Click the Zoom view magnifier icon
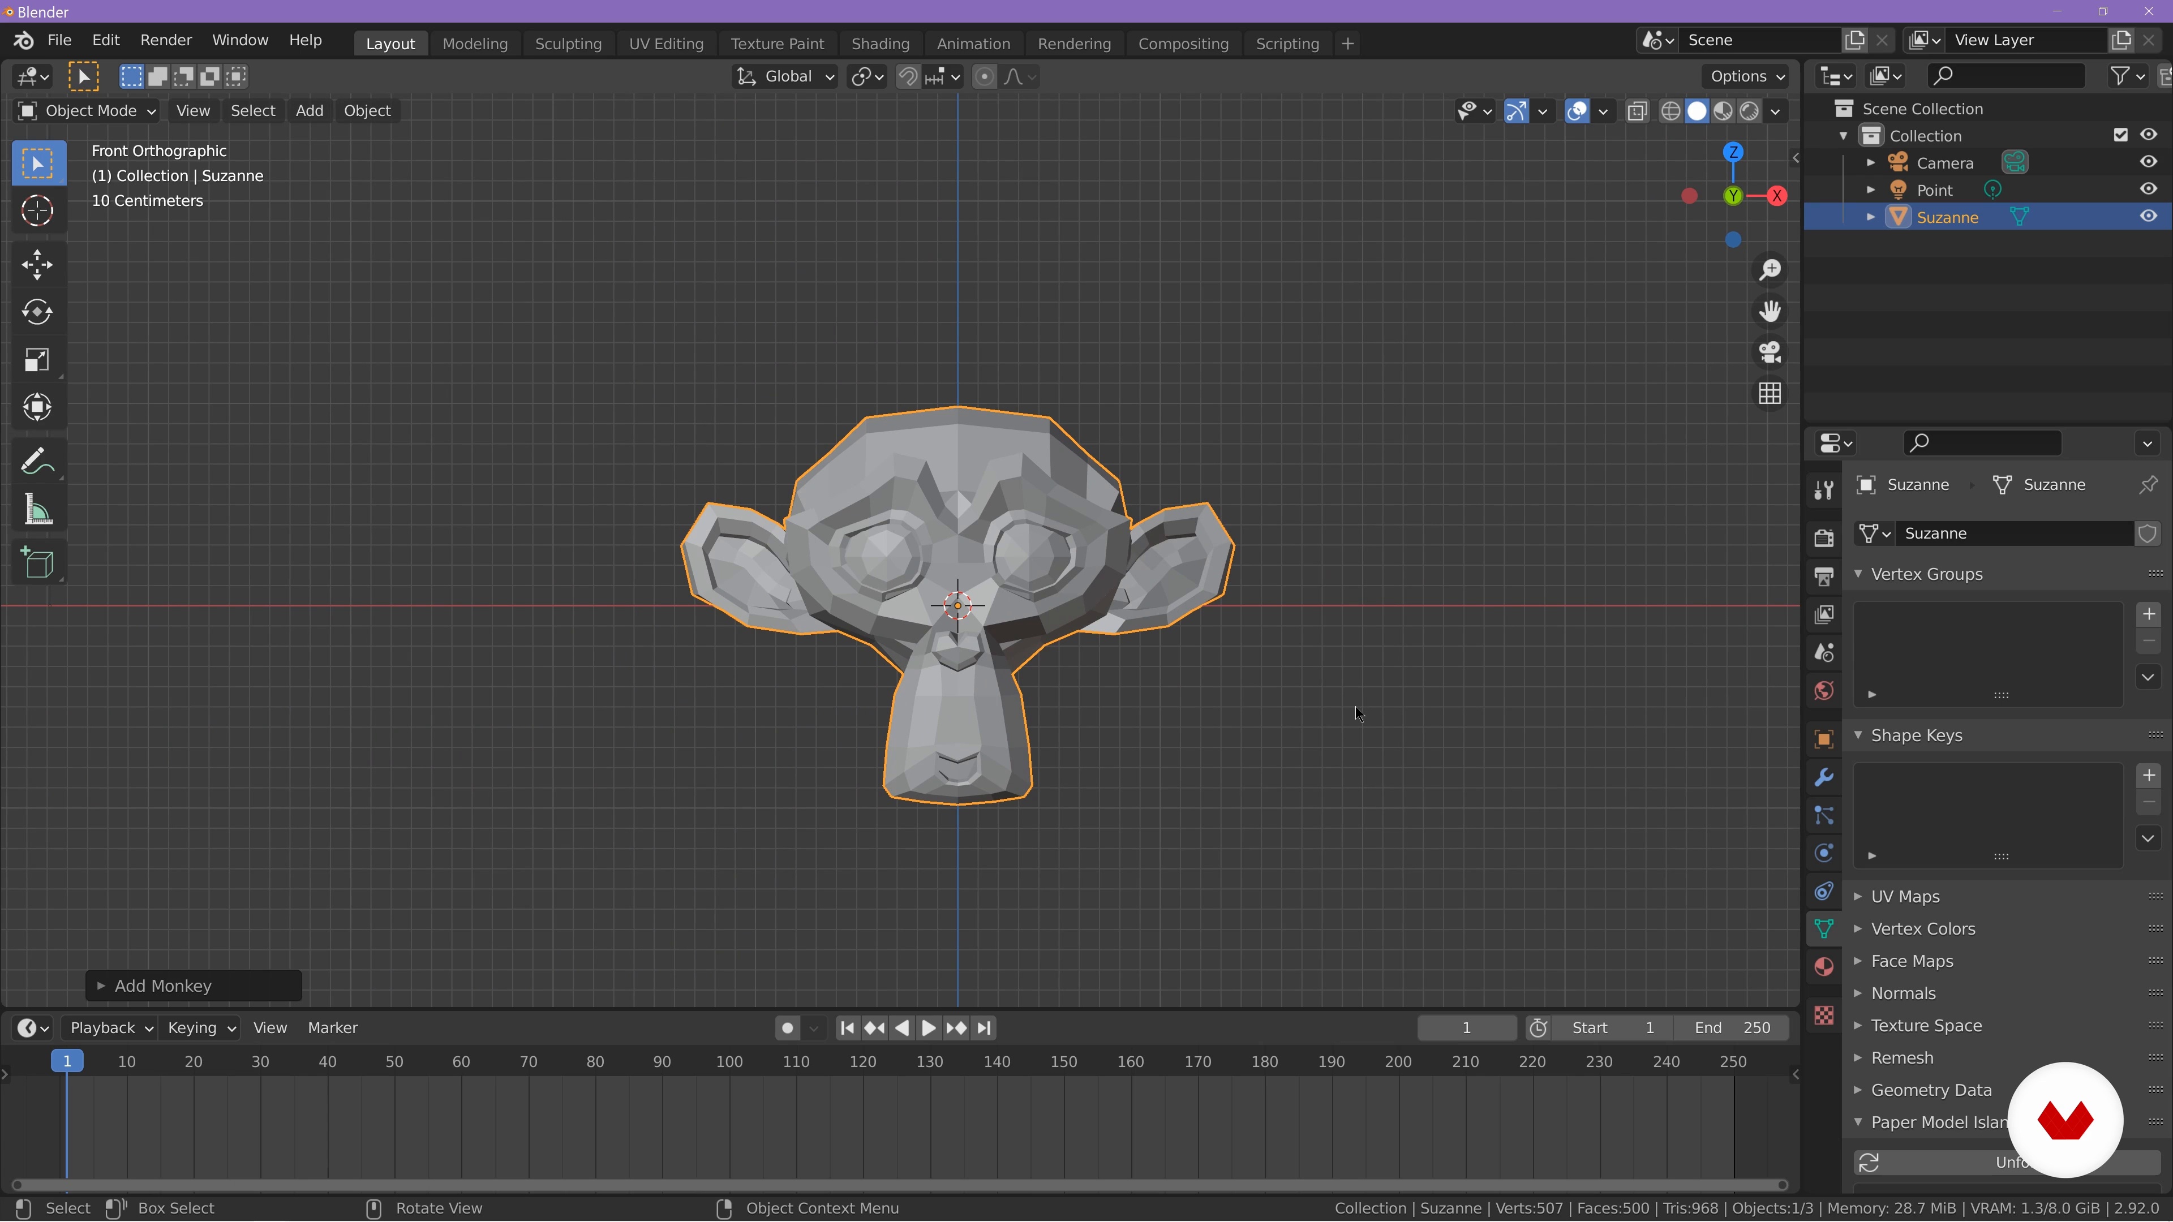Screen dimensions: 2173x1222 (1770, 270)
